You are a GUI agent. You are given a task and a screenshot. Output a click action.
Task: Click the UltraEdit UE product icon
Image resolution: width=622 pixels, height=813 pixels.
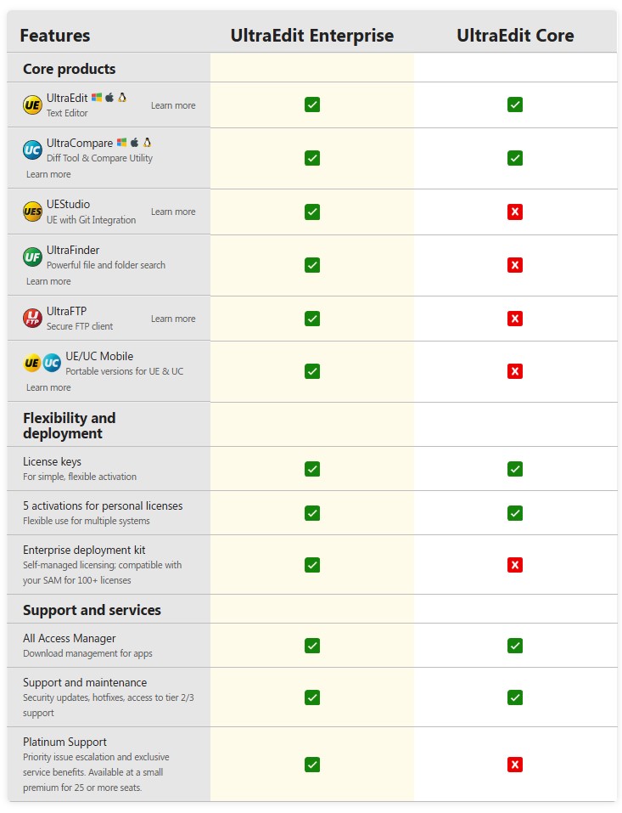[32, 105]
